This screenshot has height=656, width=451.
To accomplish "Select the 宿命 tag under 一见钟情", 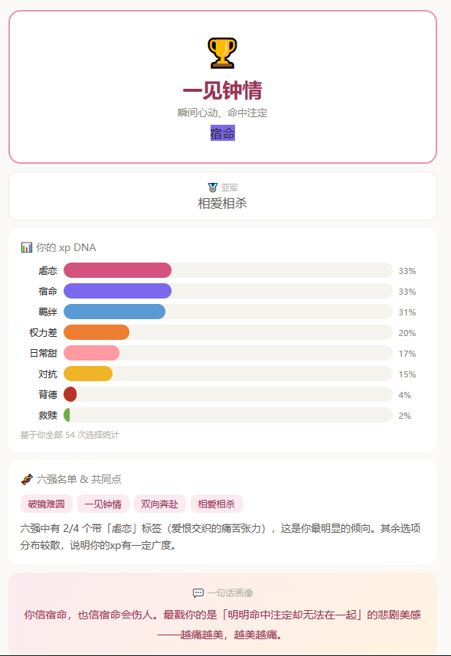I will [x=223, y=133].
